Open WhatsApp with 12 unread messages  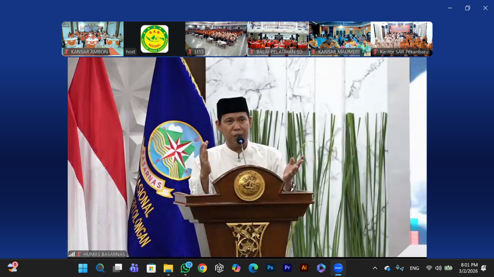click(186, 268)
